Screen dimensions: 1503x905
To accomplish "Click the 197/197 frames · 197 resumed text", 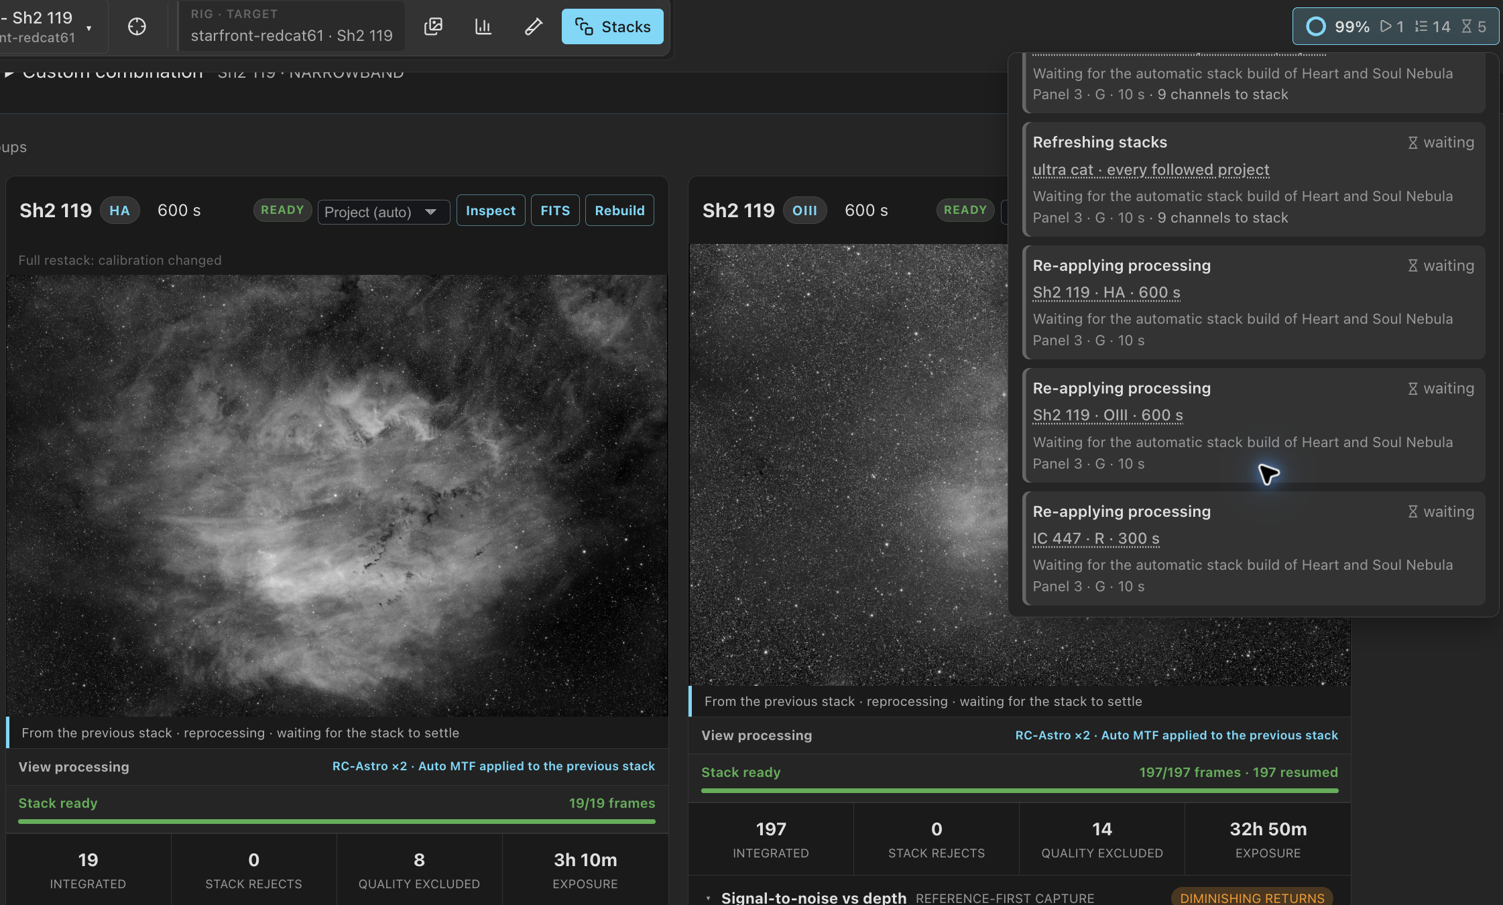I will pos(1238,772).
